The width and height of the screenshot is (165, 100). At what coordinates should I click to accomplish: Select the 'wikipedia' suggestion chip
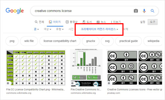click(153, 41)
